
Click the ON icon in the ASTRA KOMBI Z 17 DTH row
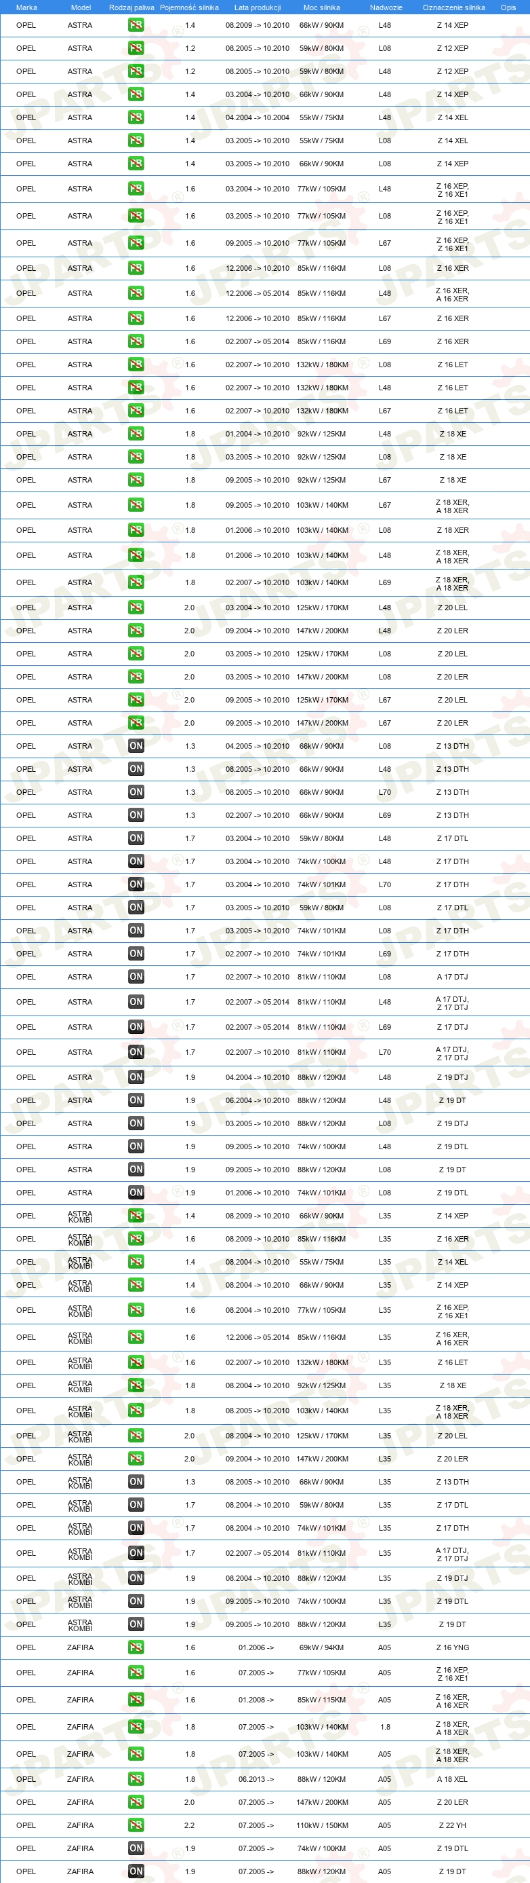pos(136,1528)
